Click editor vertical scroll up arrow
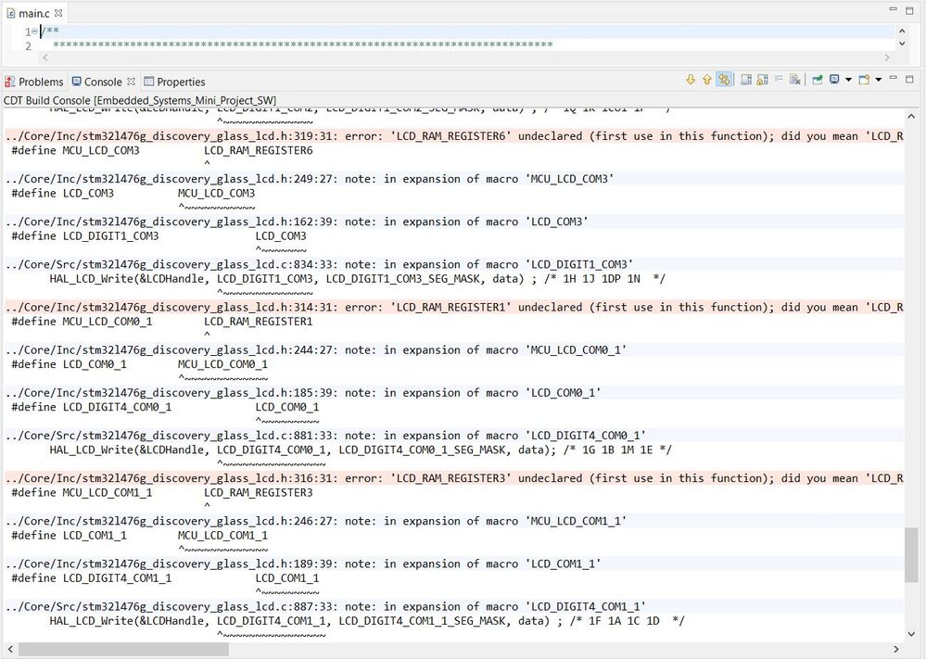The width and height of the screenshot is (926, 659). click(x=902, y=32)
